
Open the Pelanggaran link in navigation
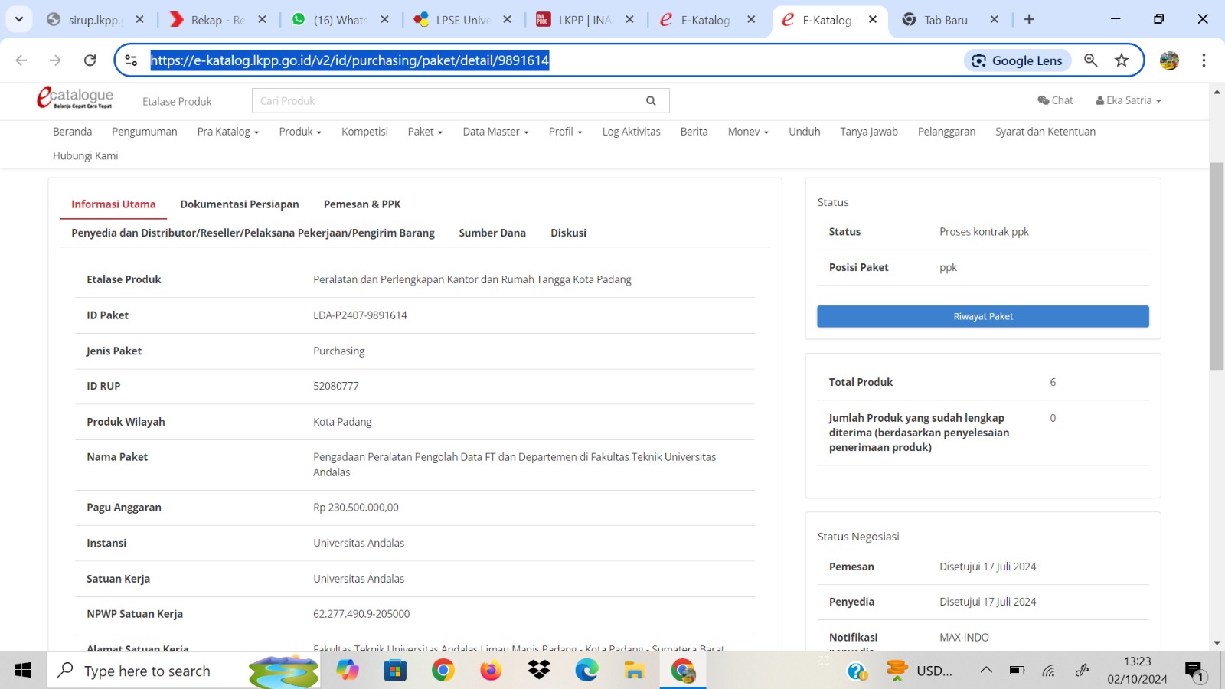point(946,132)
